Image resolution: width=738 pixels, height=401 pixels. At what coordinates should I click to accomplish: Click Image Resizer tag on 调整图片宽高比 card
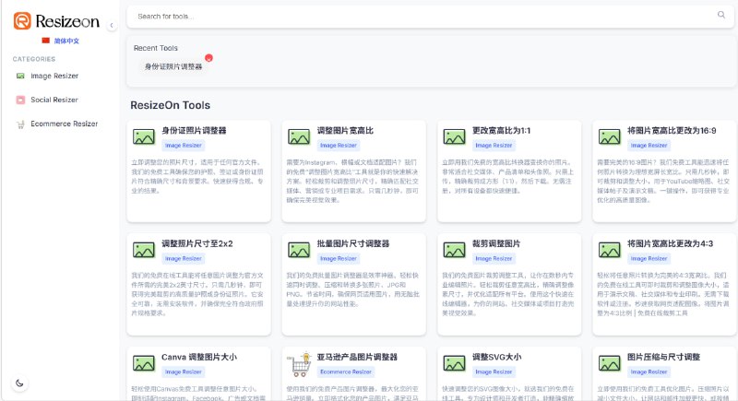tap(339, 146)
